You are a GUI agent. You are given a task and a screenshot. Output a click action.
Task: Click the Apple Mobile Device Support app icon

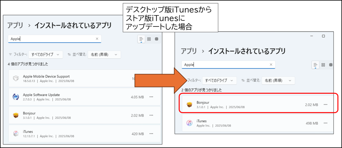coord(16,78)
